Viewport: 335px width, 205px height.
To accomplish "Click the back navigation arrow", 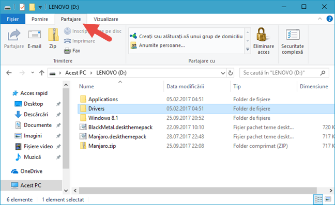I will pyautogui.click(x=9, y=73).
